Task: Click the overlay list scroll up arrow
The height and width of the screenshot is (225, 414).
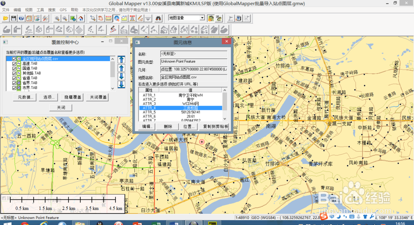Action: (113, 59)
